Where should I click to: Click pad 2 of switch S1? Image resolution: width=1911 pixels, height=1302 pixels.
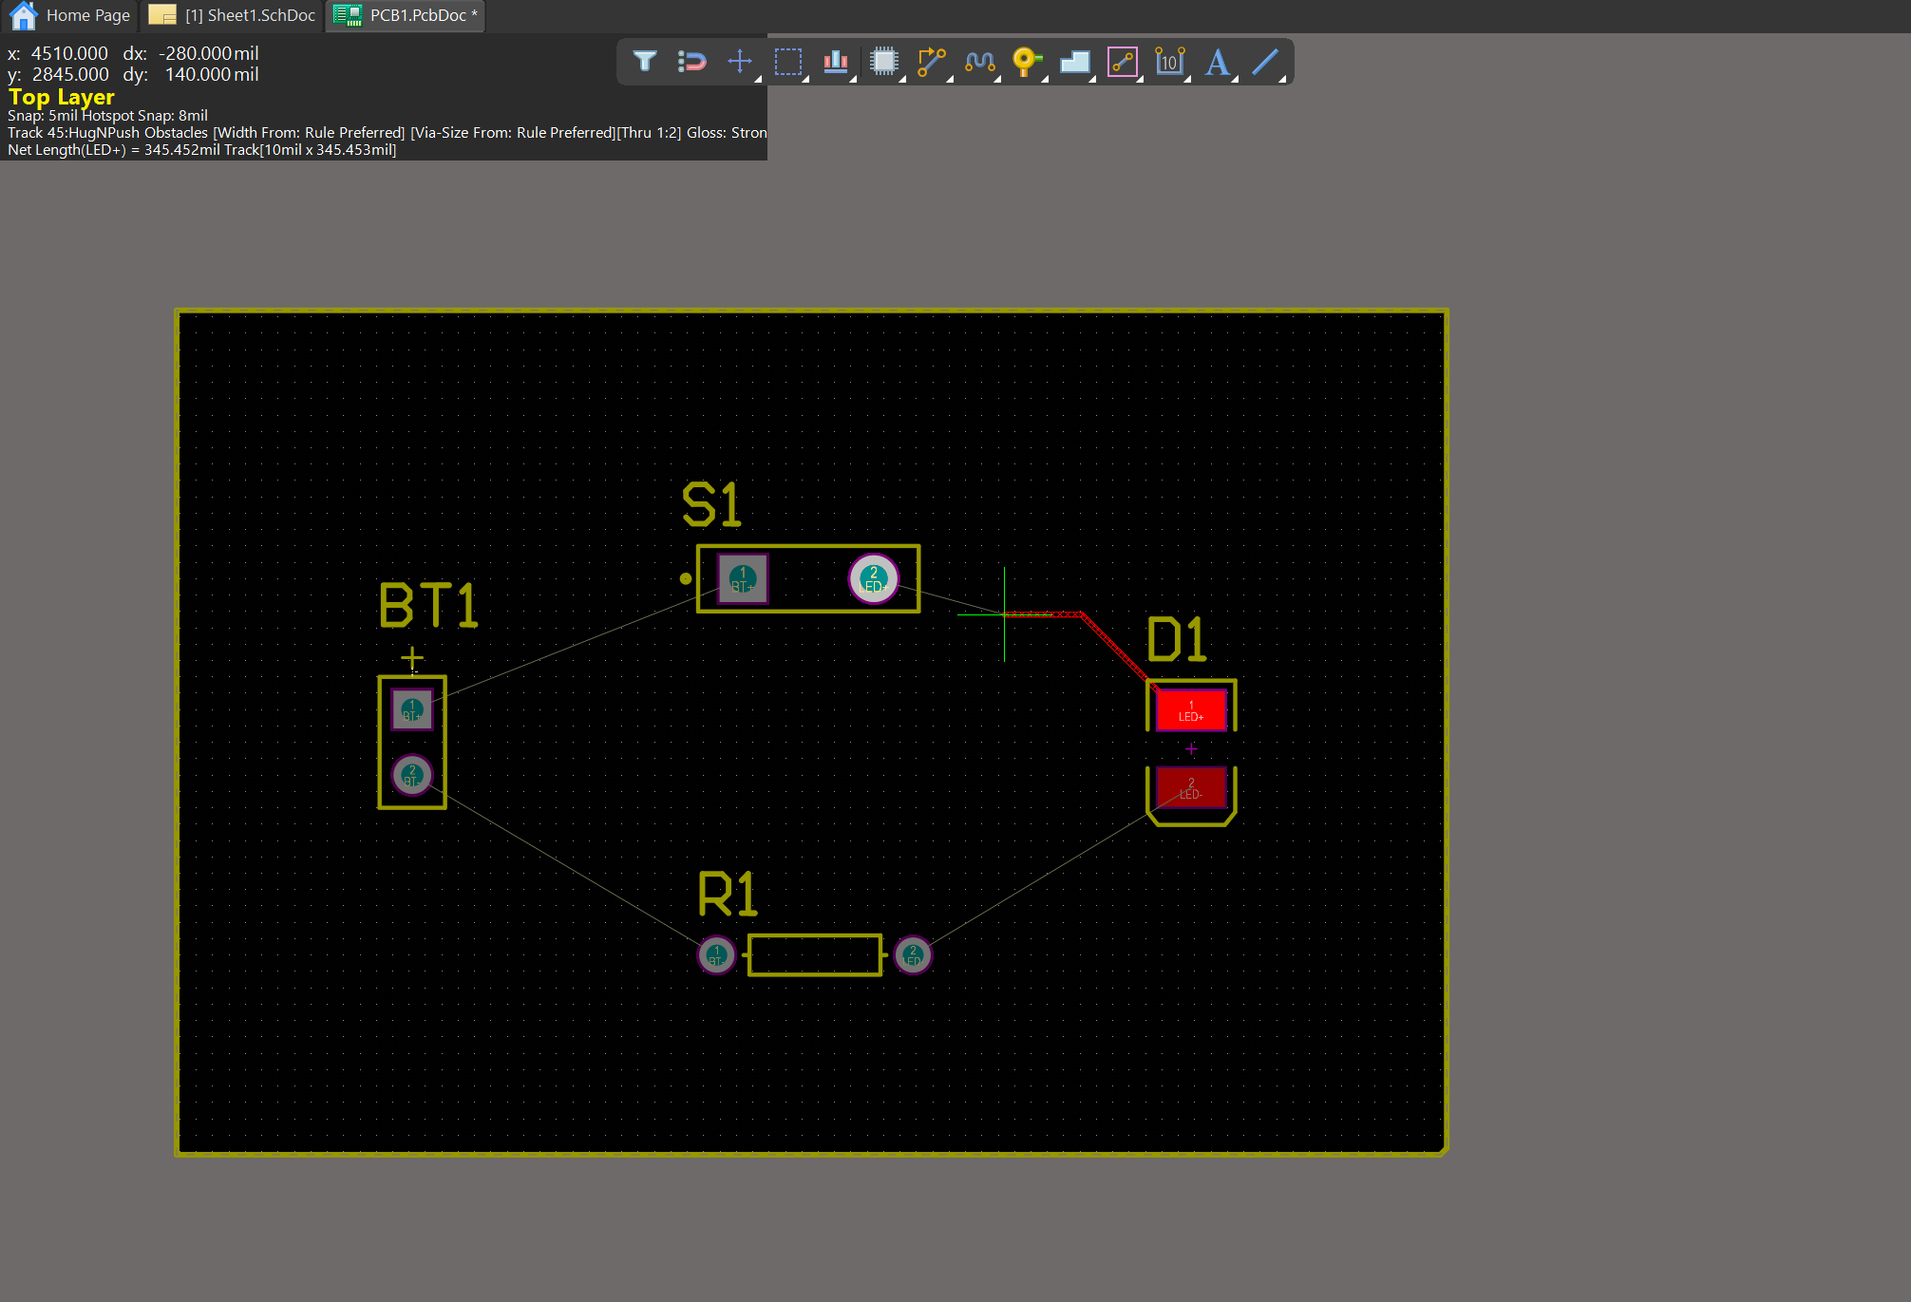[x=874, y=578]
